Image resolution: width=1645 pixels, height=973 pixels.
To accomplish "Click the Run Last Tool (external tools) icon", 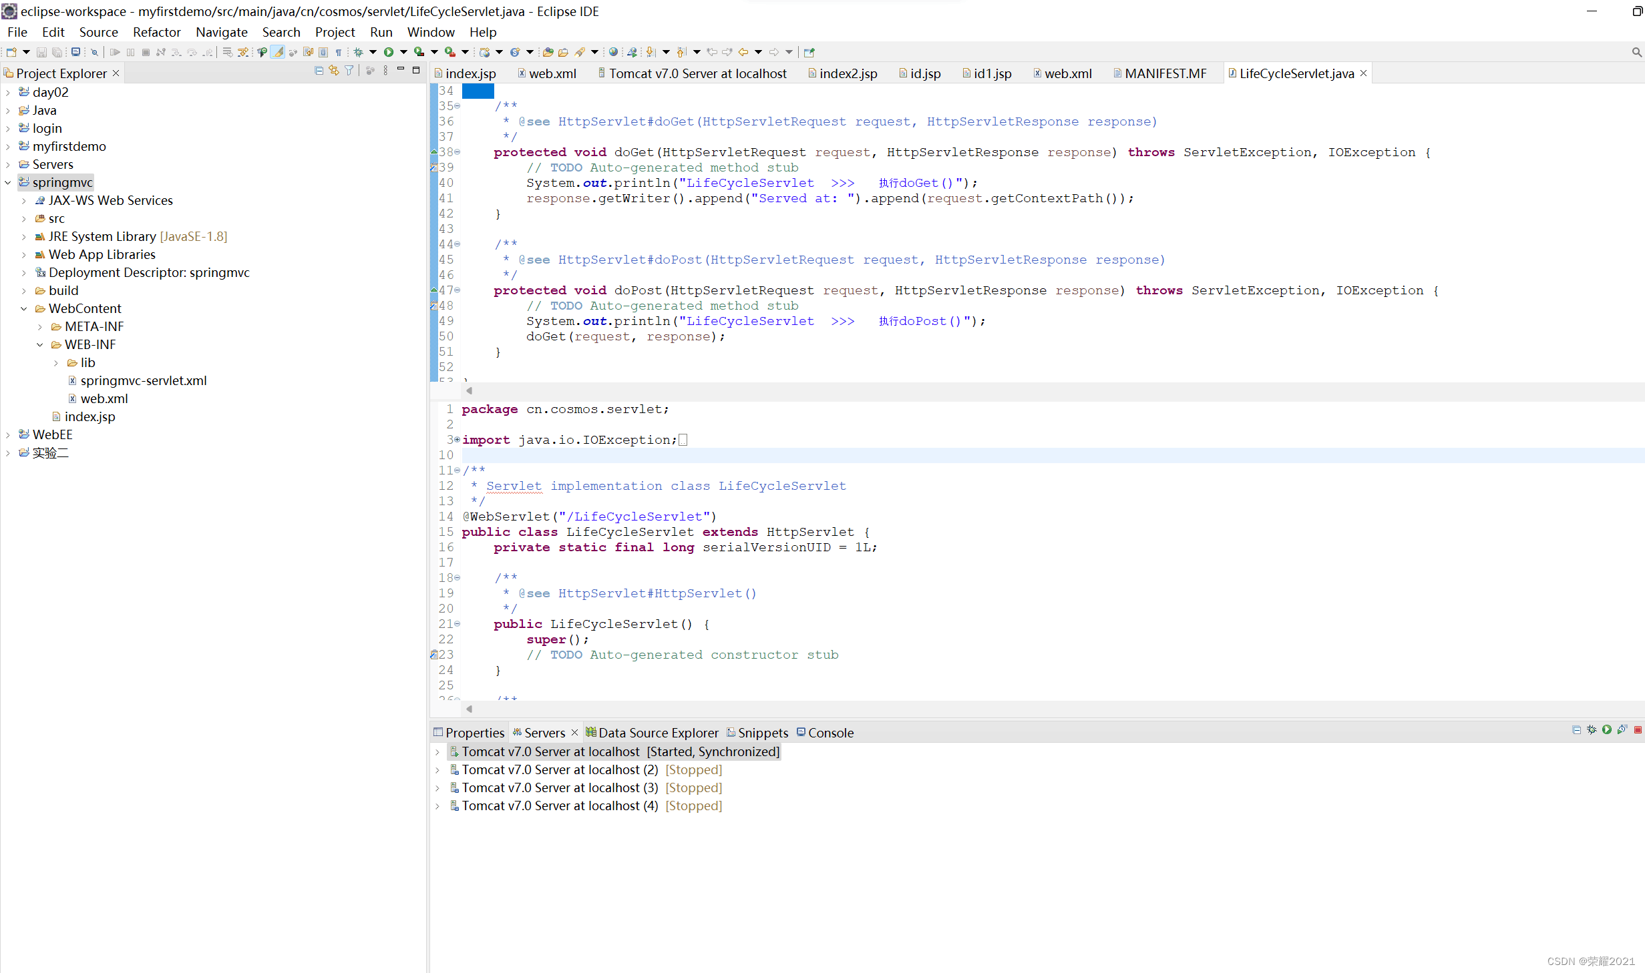I will coord(451,52).
